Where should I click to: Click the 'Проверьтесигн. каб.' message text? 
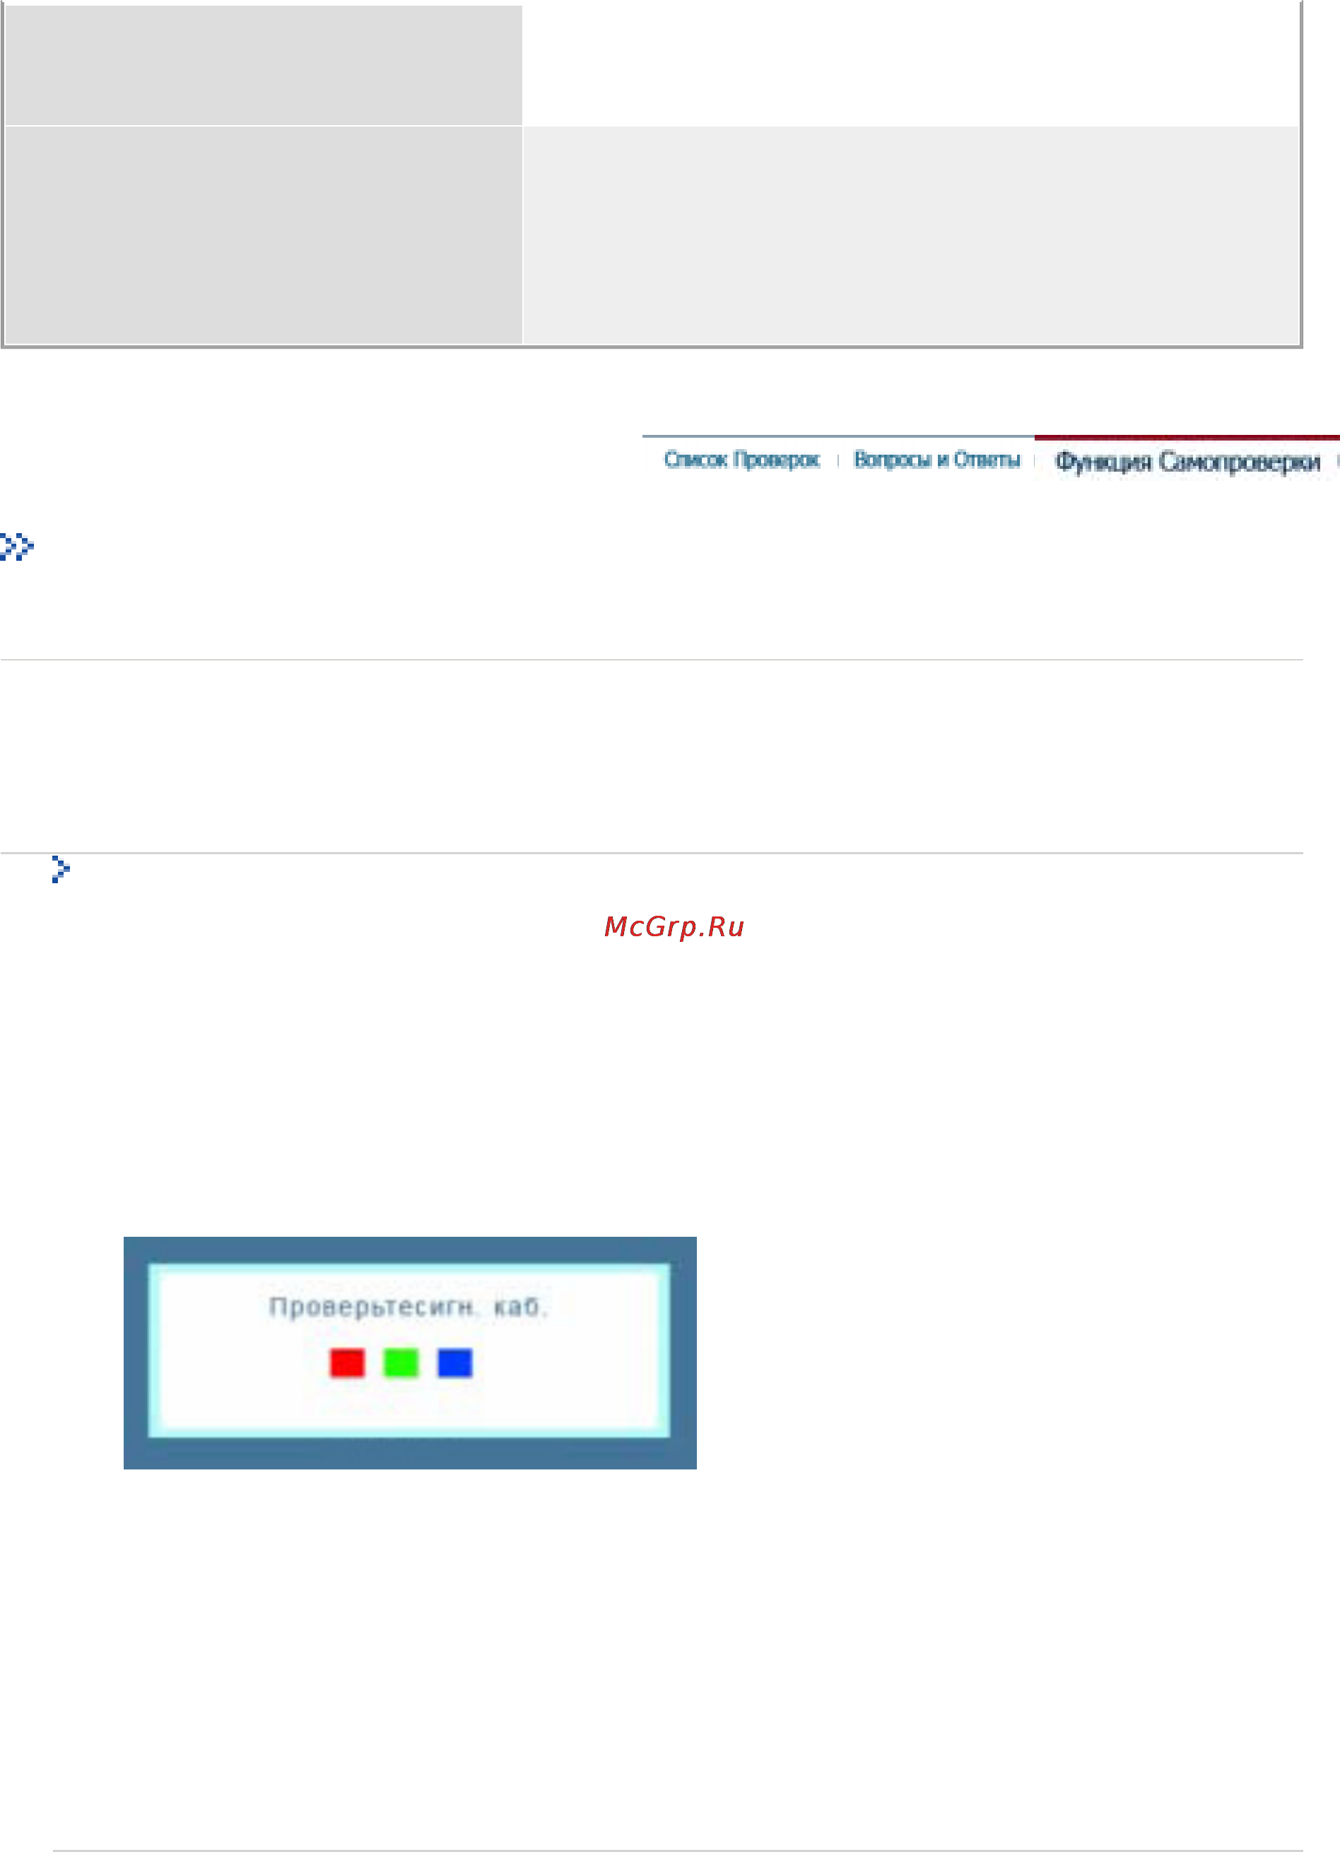click(408, 1308)
